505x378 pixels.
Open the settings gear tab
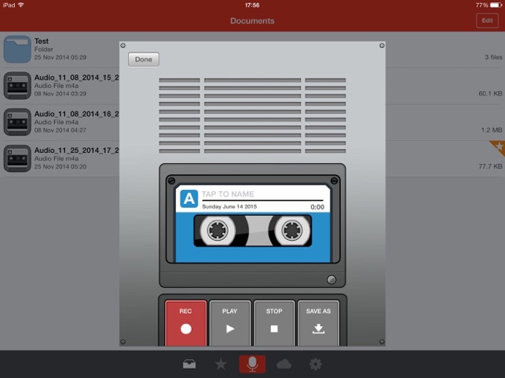pos(315,364)
